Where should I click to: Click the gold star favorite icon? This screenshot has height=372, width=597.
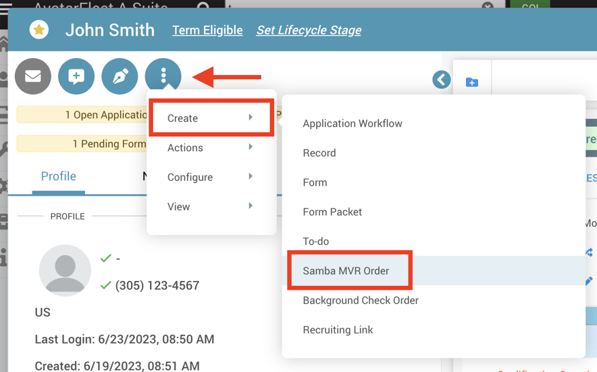(39, 30)
